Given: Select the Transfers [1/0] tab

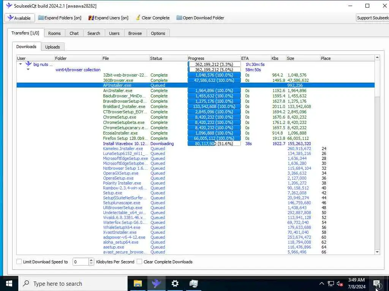Looking at the screenshot, I should (x=25, y=33).
